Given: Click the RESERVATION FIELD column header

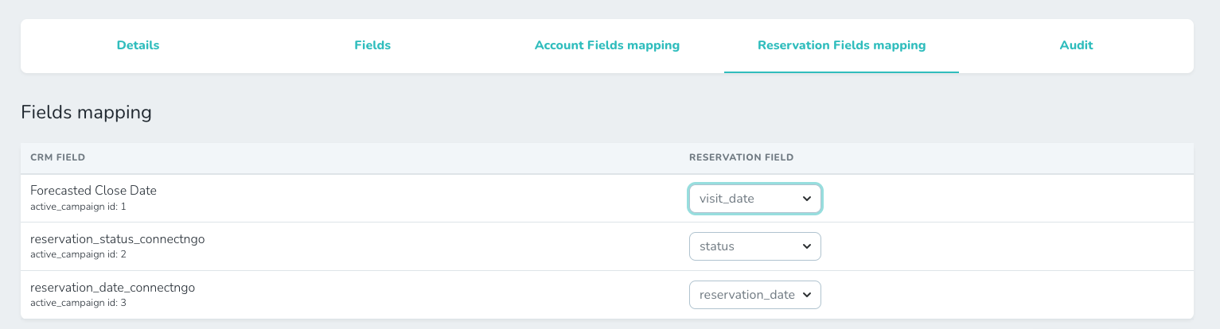Looking at the screenshot, I should click(x=741, y=157).
